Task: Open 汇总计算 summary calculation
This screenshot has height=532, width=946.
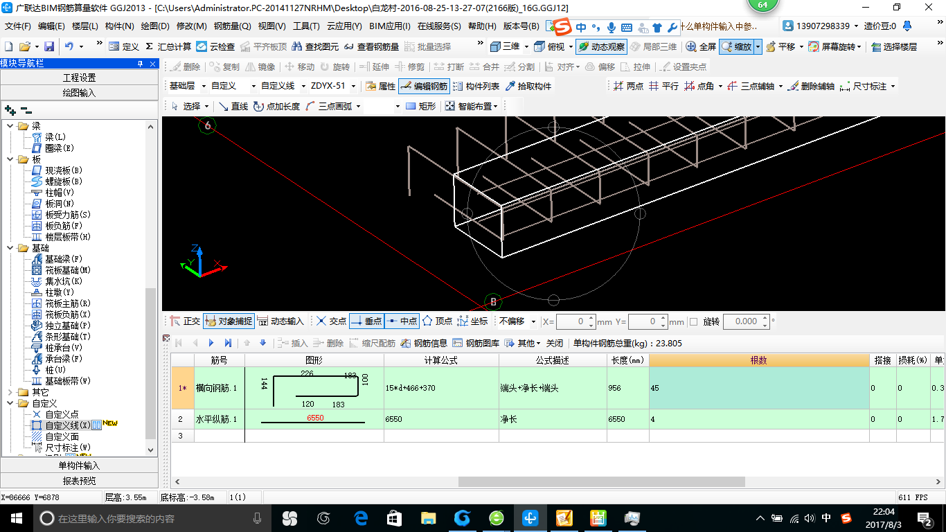Action: coord(168,46)
